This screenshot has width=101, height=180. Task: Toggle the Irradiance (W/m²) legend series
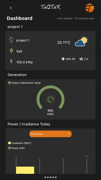click(x=20, y=143)
